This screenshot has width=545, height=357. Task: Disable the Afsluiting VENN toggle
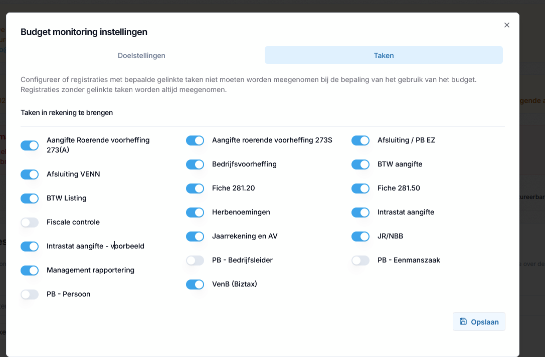pyautogui.click(x=30, y=174)
